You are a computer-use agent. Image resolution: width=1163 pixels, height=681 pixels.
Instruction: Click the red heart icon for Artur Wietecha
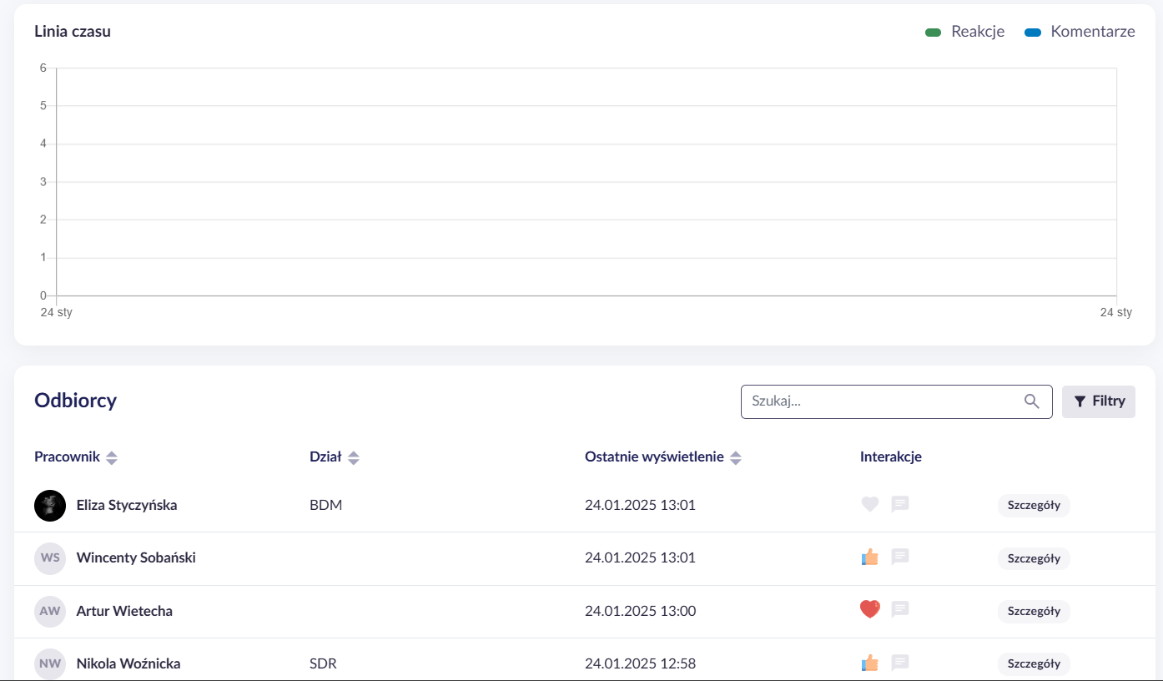[x=870, y=610]
